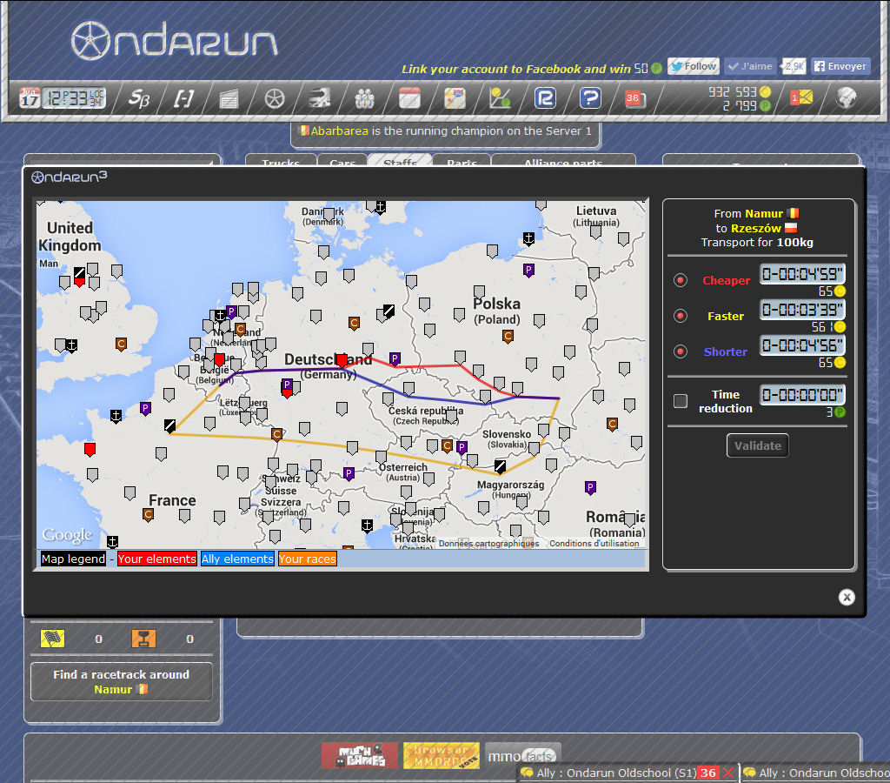
Task: Click the Cheaper route time field
Action: point(802,274)
